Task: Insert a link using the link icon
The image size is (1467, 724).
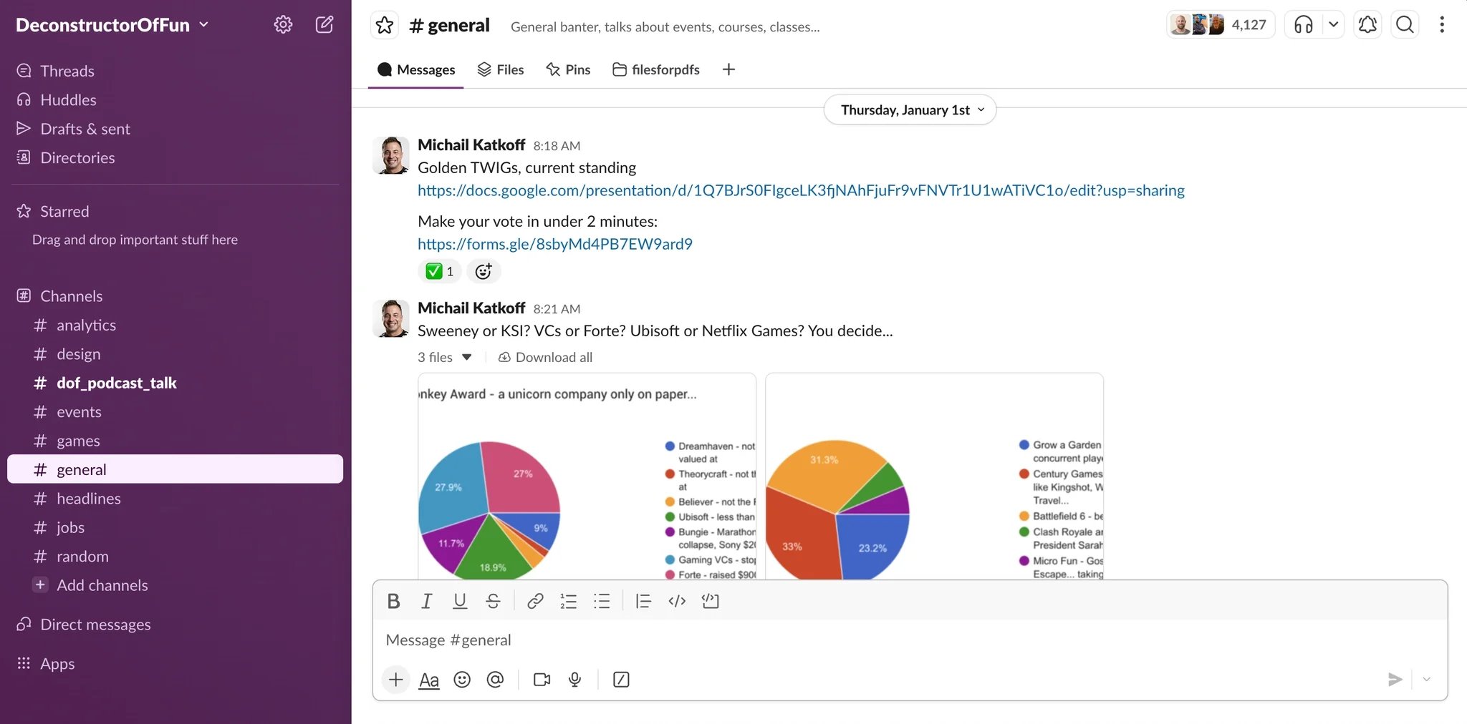Action: pyautogui.click(x=534, y=601)
